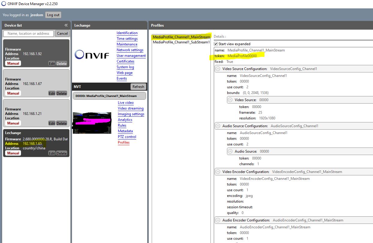Open the Metadata link

pyautogui.click(x=125, y=131)
